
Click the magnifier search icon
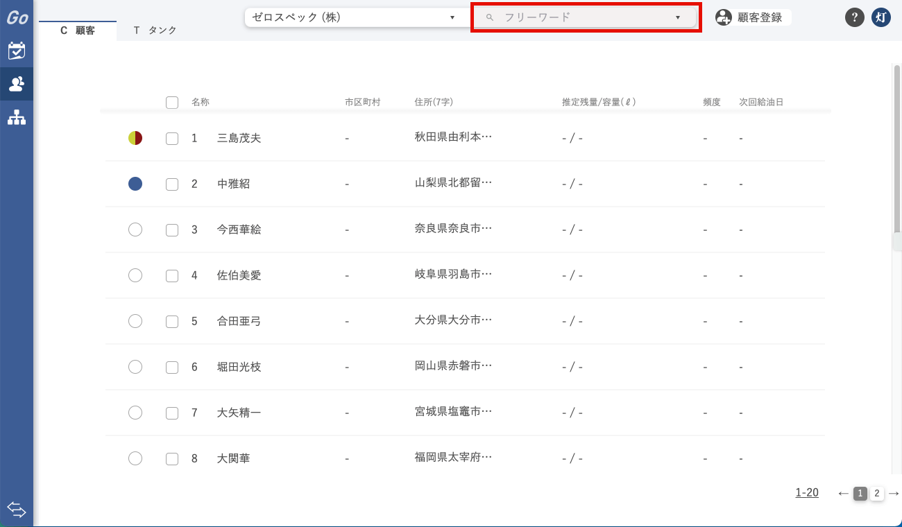[490, 17]
